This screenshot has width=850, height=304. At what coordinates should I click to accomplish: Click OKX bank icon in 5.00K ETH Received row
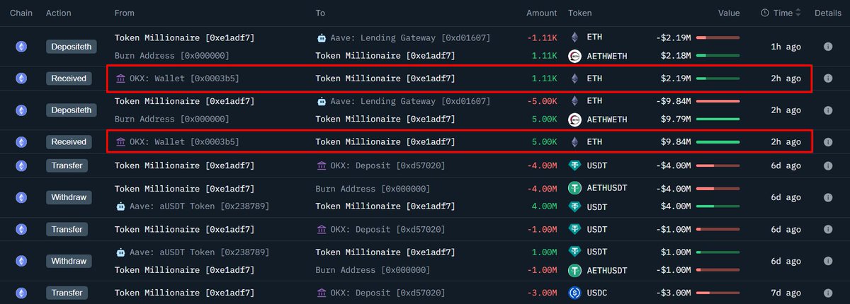click(121, 142)
